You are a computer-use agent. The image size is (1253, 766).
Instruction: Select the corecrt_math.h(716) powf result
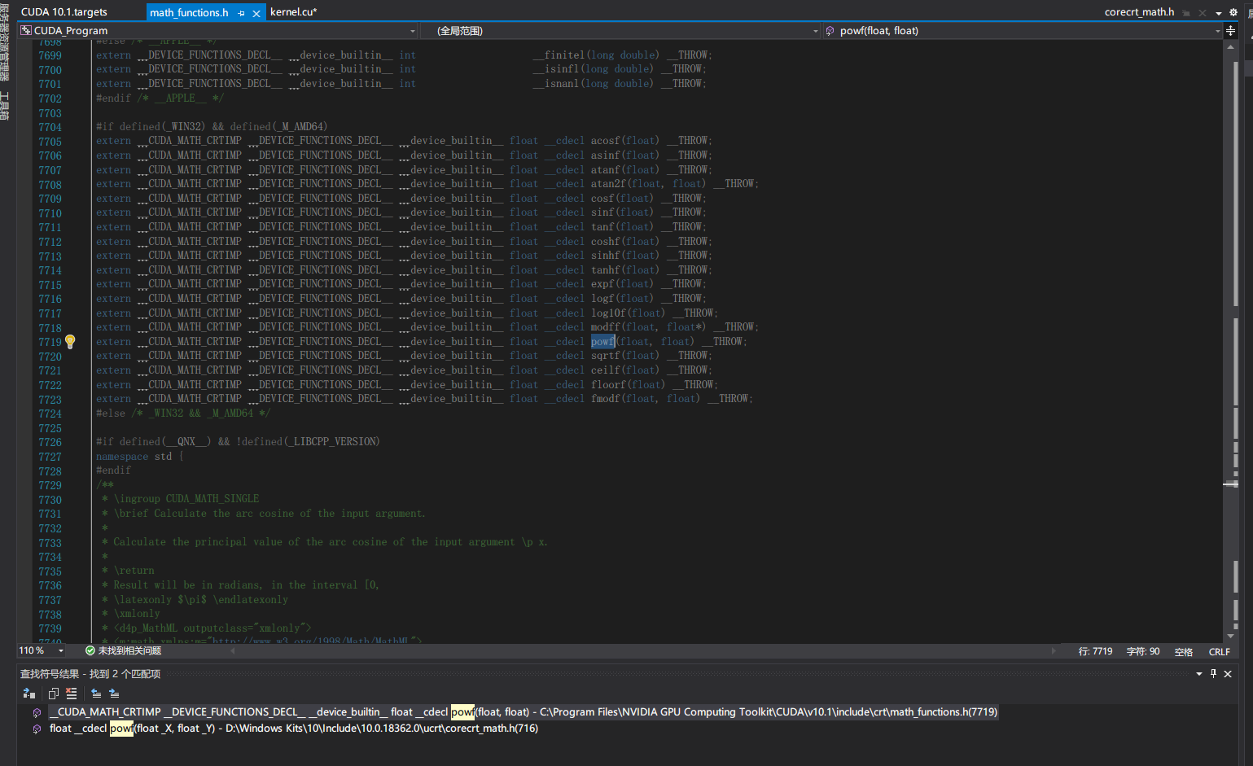[x=293, y=729]
